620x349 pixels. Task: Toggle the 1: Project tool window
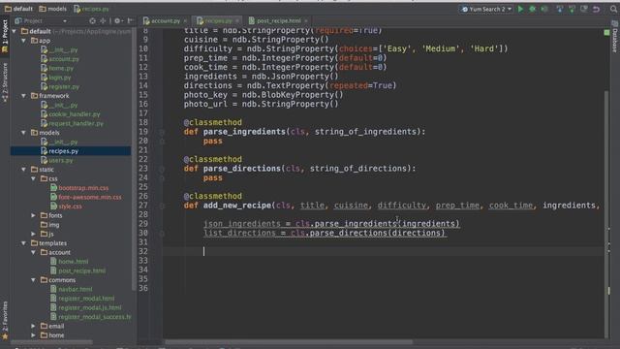(x=5, y=36)
